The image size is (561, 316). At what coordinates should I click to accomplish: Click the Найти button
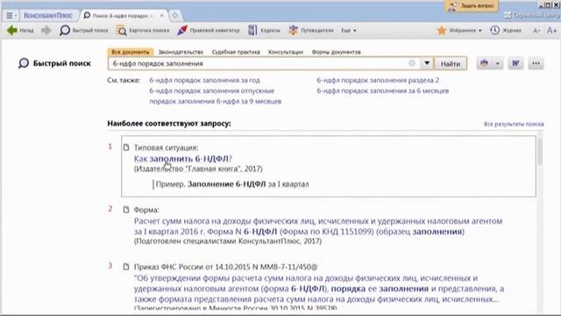coord(451,63)
